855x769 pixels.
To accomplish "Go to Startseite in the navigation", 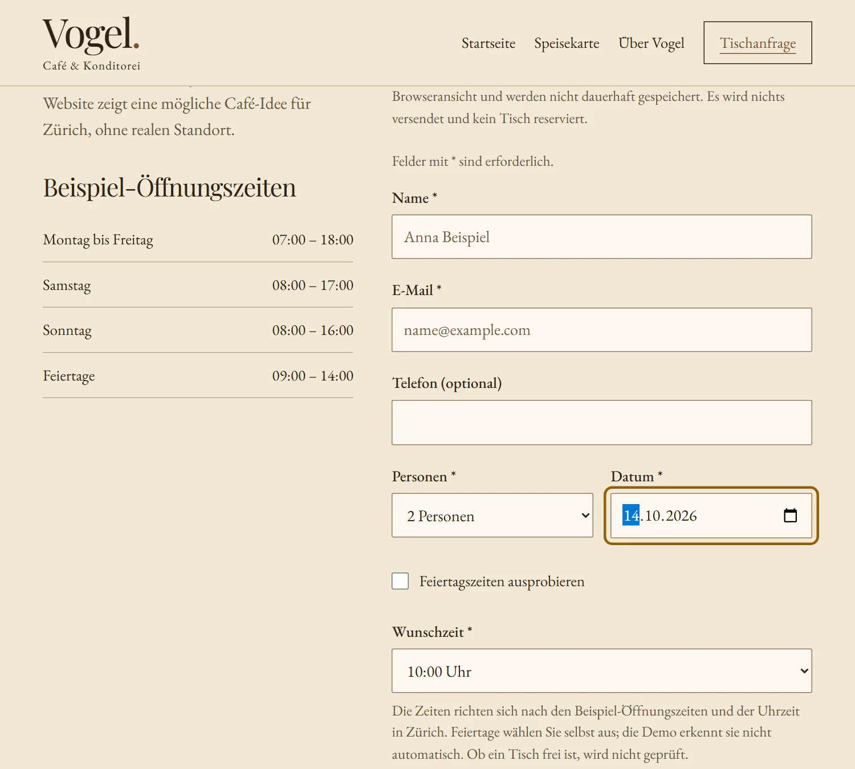I will 488,43.
